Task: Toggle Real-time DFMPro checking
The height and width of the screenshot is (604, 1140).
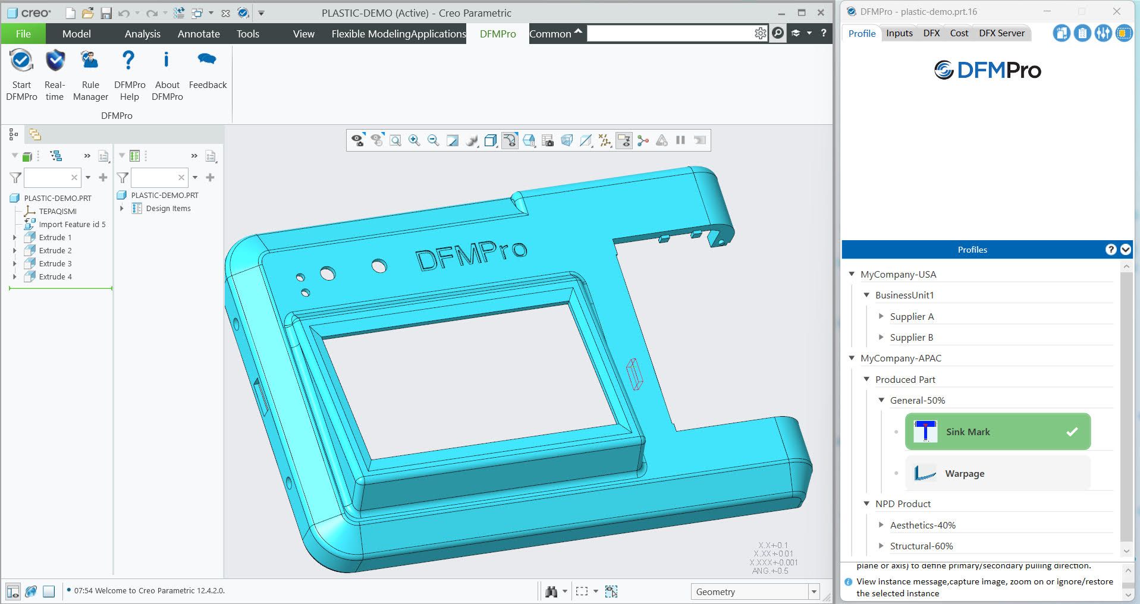Action: [55, 75]
